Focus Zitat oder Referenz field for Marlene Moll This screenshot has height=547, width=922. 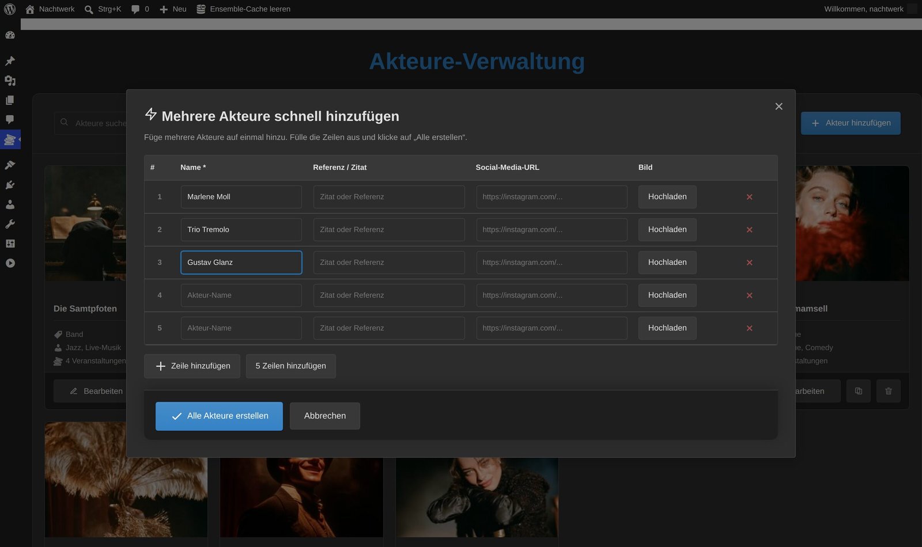(389, 197)
